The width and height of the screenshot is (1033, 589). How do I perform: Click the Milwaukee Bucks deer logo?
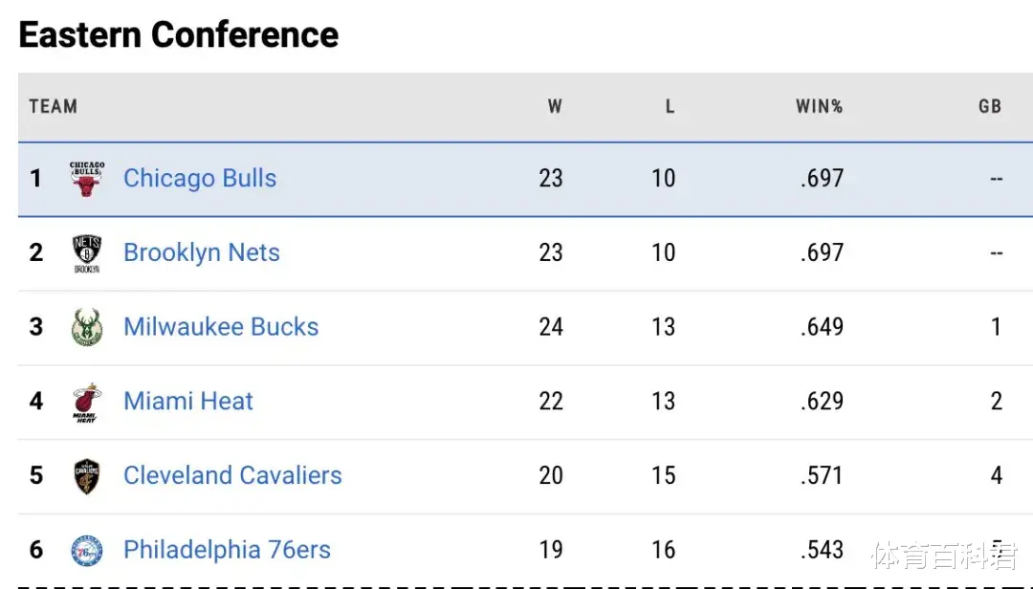[87, 327]
